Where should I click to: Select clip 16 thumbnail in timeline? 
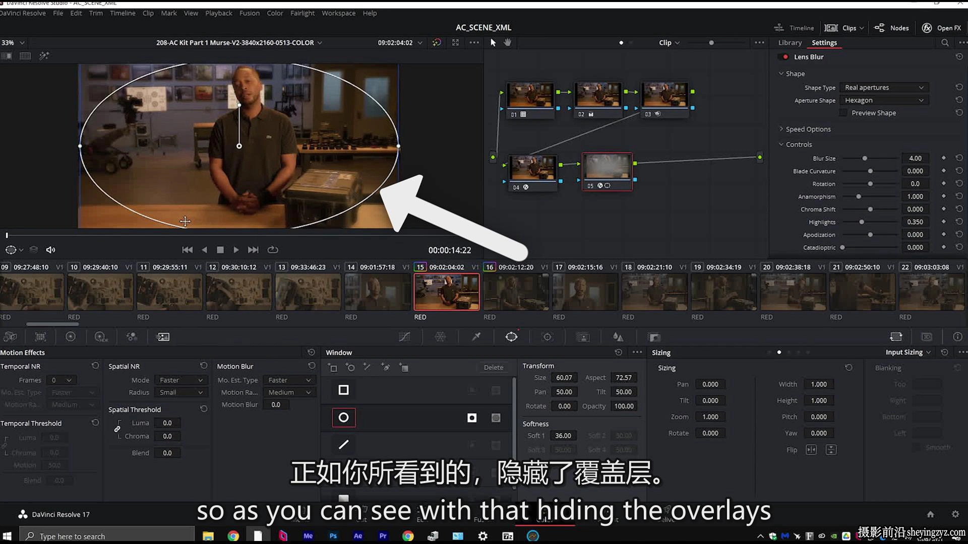515,292
